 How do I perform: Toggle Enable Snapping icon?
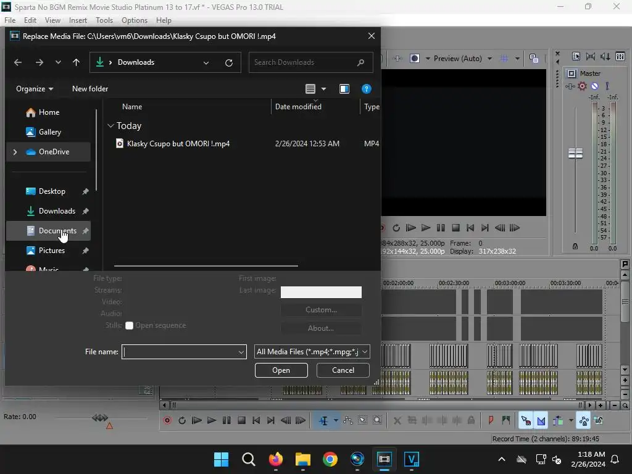pos(526,420)
